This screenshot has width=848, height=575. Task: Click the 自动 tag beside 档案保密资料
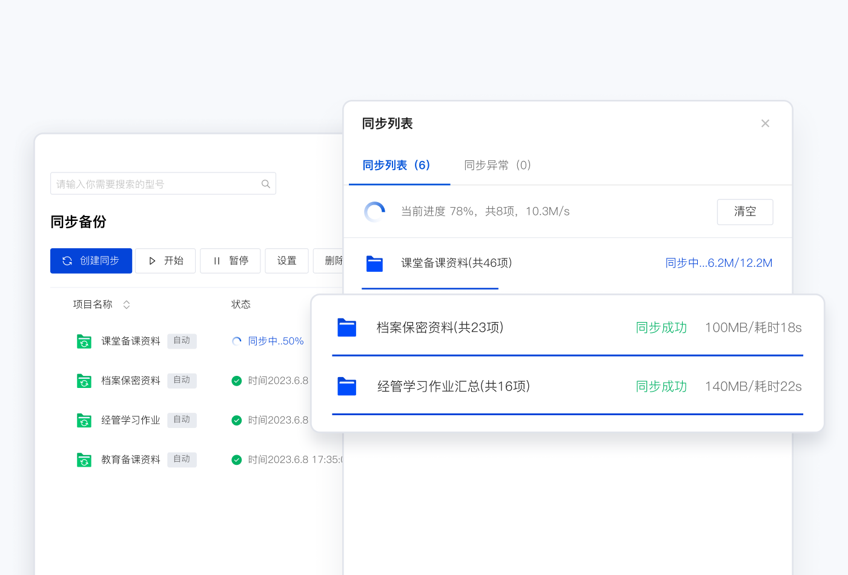coord(182,380)
